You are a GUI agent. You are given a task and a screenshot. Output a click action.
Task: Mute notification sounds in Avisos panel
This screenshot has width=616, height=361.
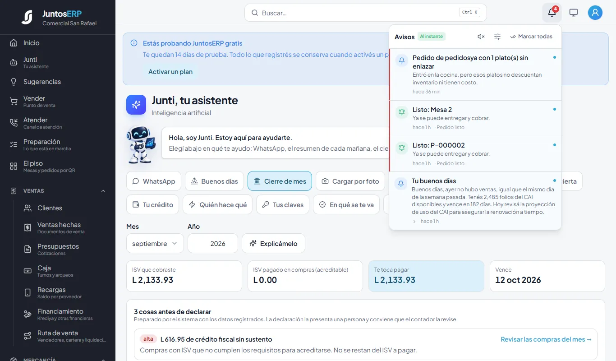pos(481,37)
